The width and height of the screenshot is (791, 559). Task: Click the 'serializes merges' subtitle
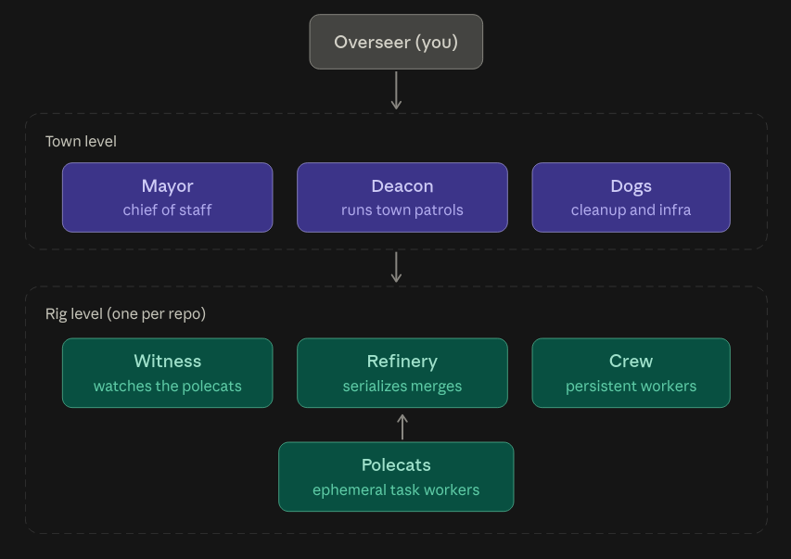pos(402,386)
